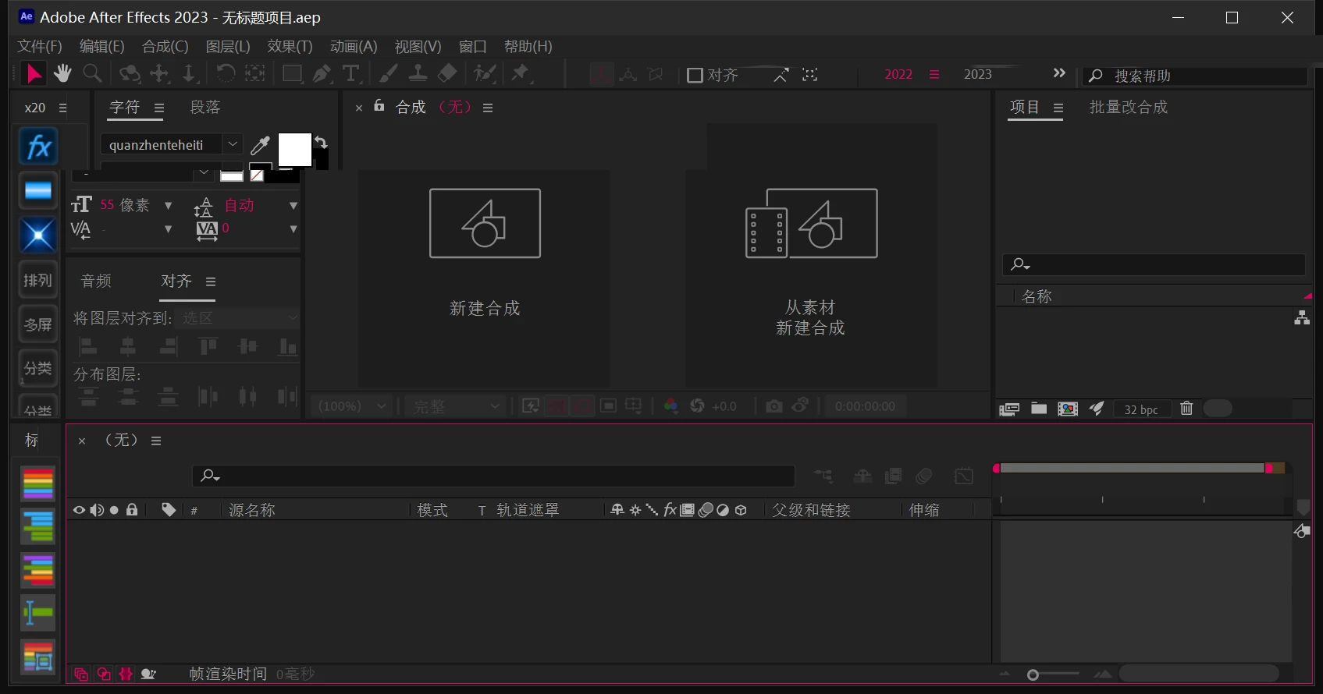
Task: Click the snapshot camera icon in viewer
Action: coord(774,406)
